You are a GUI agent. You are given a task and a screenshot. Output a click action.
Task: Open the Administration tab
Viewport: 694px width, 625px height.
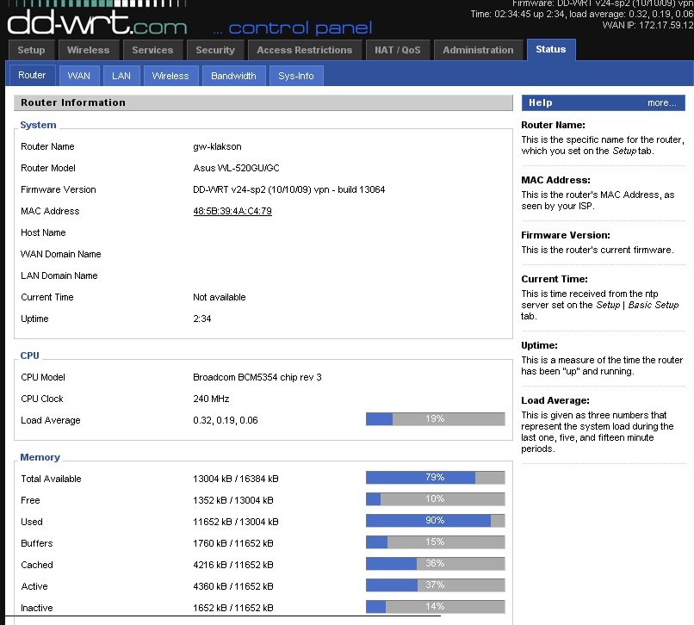[478, 50]
